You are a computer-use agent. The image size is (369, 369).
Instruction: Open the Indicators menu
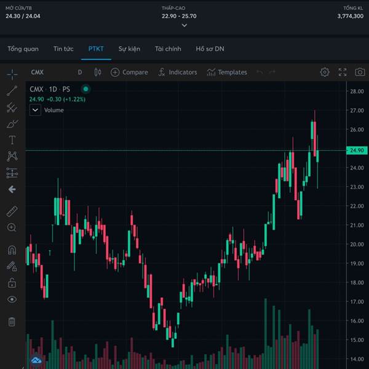(x=178, y=72)
